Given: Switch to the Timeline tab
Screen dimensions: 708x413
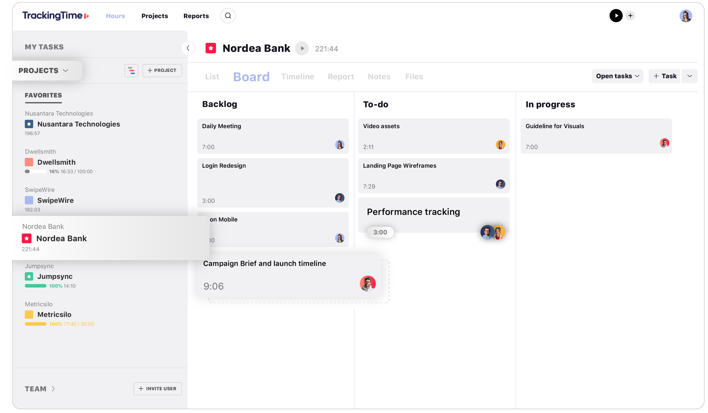Looking at the screenshot, I should pos(297,76).
